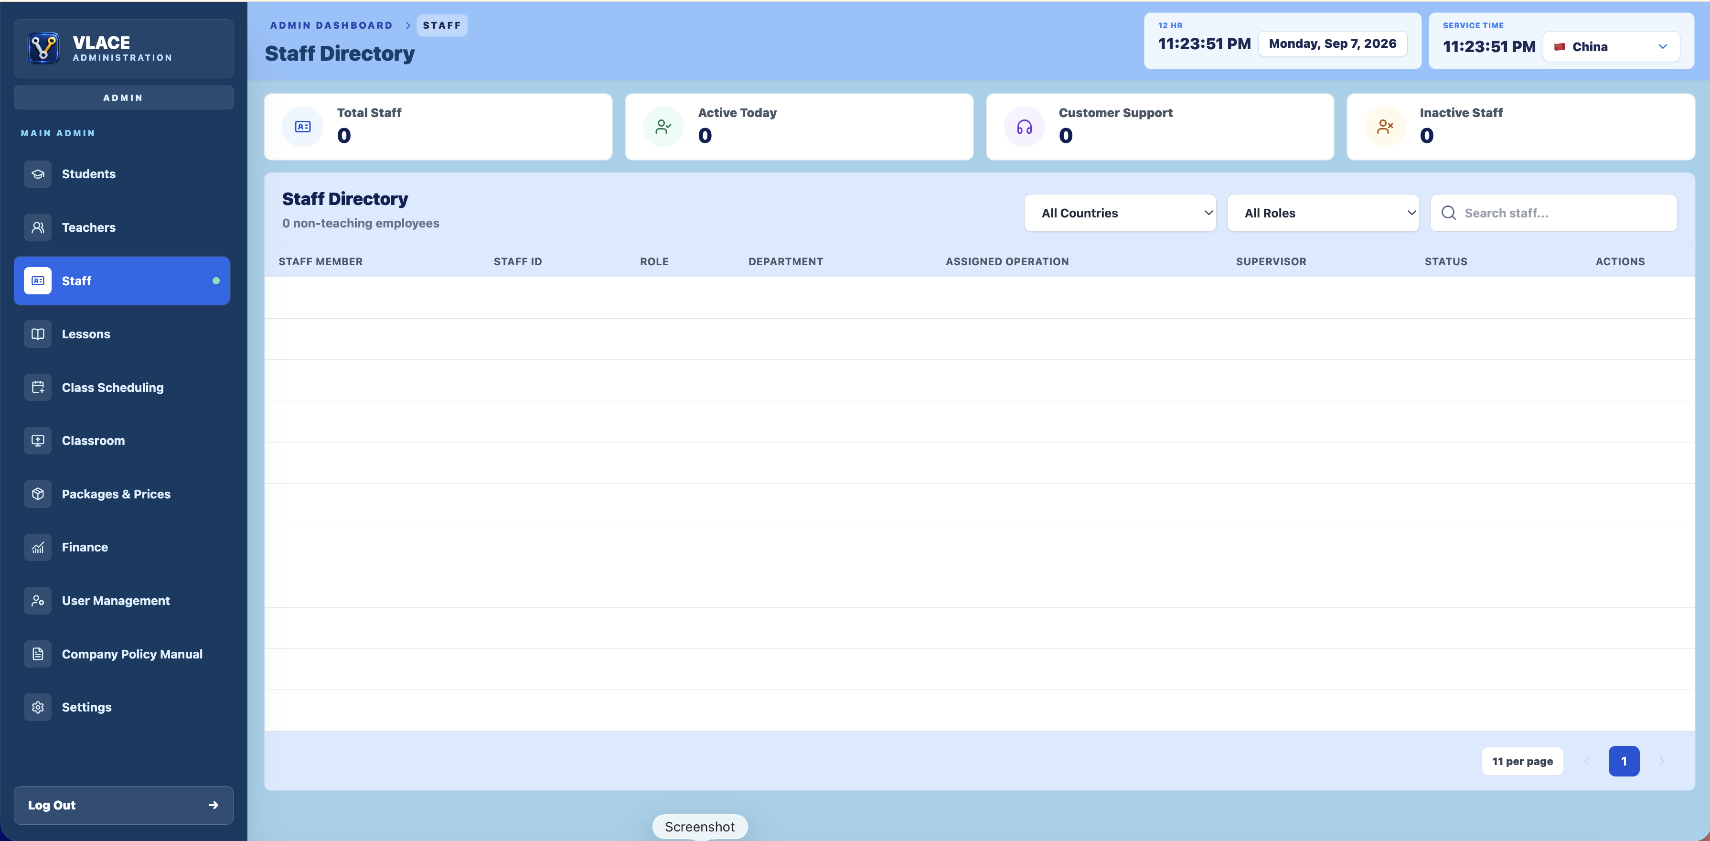Open the 11 per page selector
The width and height of the screenshot is (1710, 841).
click(x=1522, y=761)
